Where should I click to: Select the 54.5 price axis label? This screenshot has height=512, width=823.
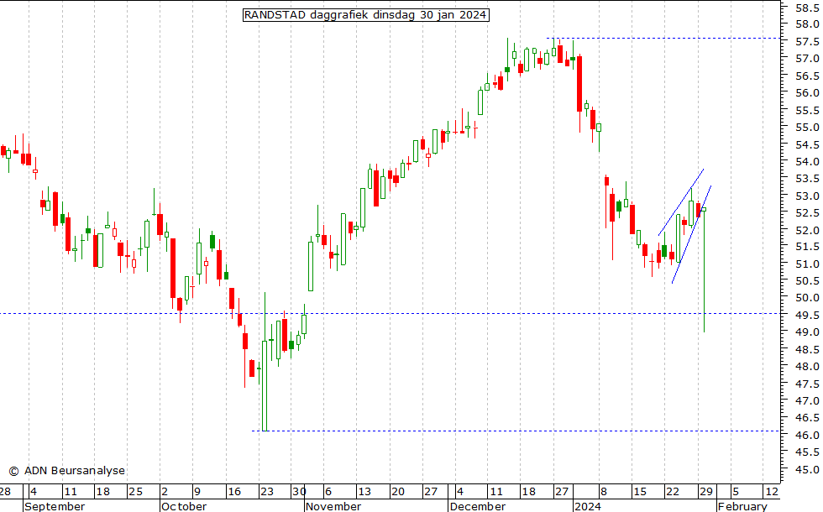[x=807, y=144]
